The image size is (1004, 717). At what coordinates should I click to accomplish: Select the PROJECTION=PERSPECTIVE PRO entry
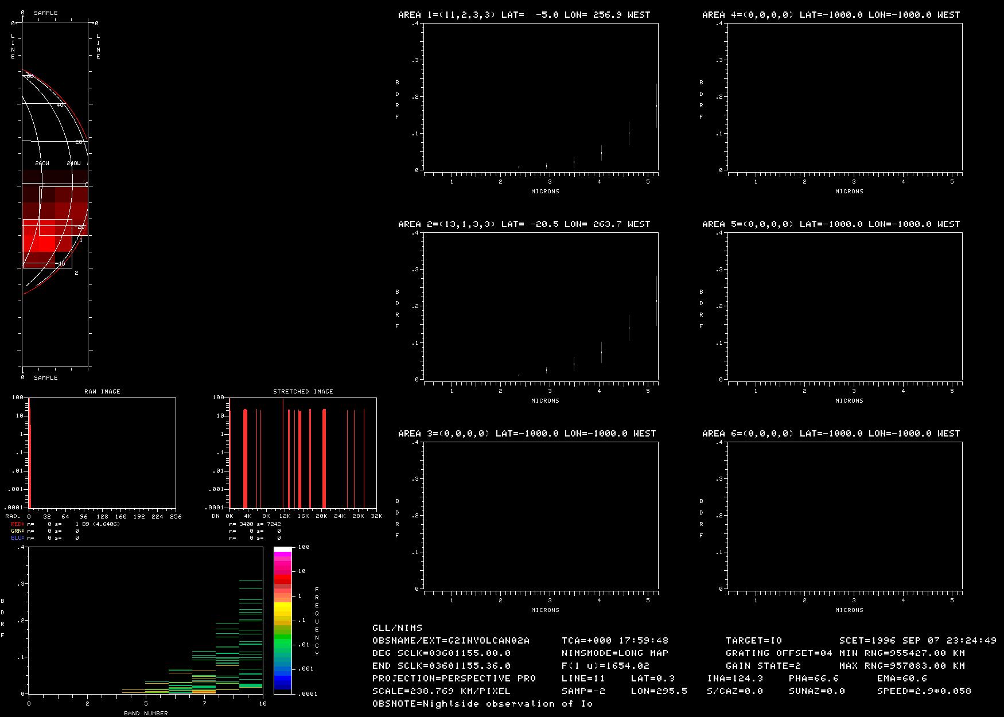point(454,679)
